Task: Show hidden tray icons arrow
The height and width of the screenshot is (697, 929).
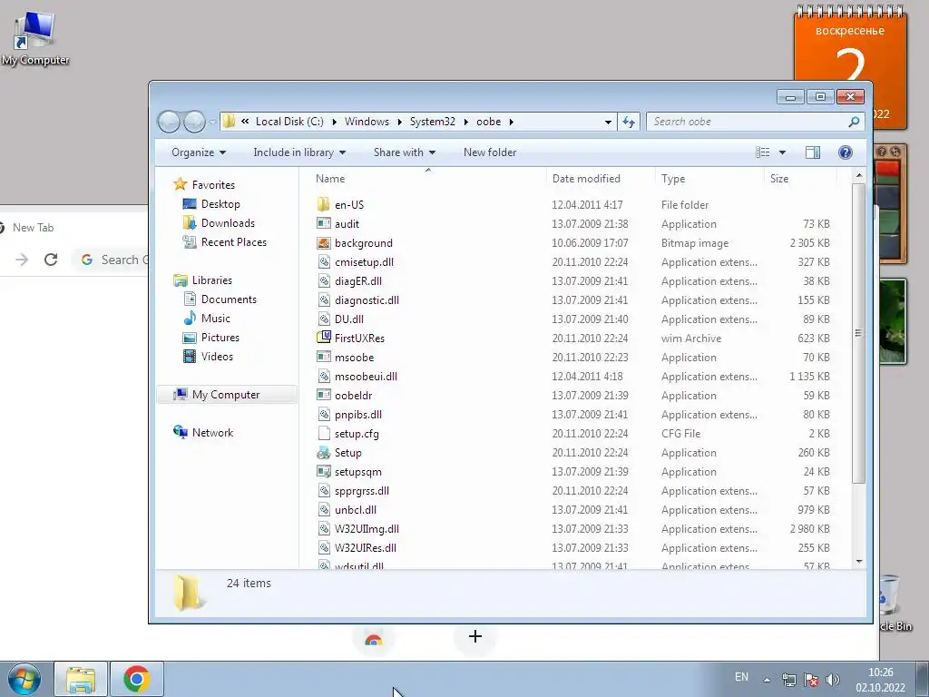Action: pos(767,680)
